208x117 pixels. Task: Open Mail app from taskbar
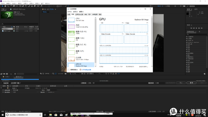[x=61, y=115]
